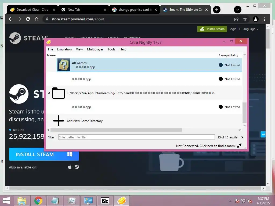
Task: Click the Not Tested dot for AR Games
Action: click(221, 65)
